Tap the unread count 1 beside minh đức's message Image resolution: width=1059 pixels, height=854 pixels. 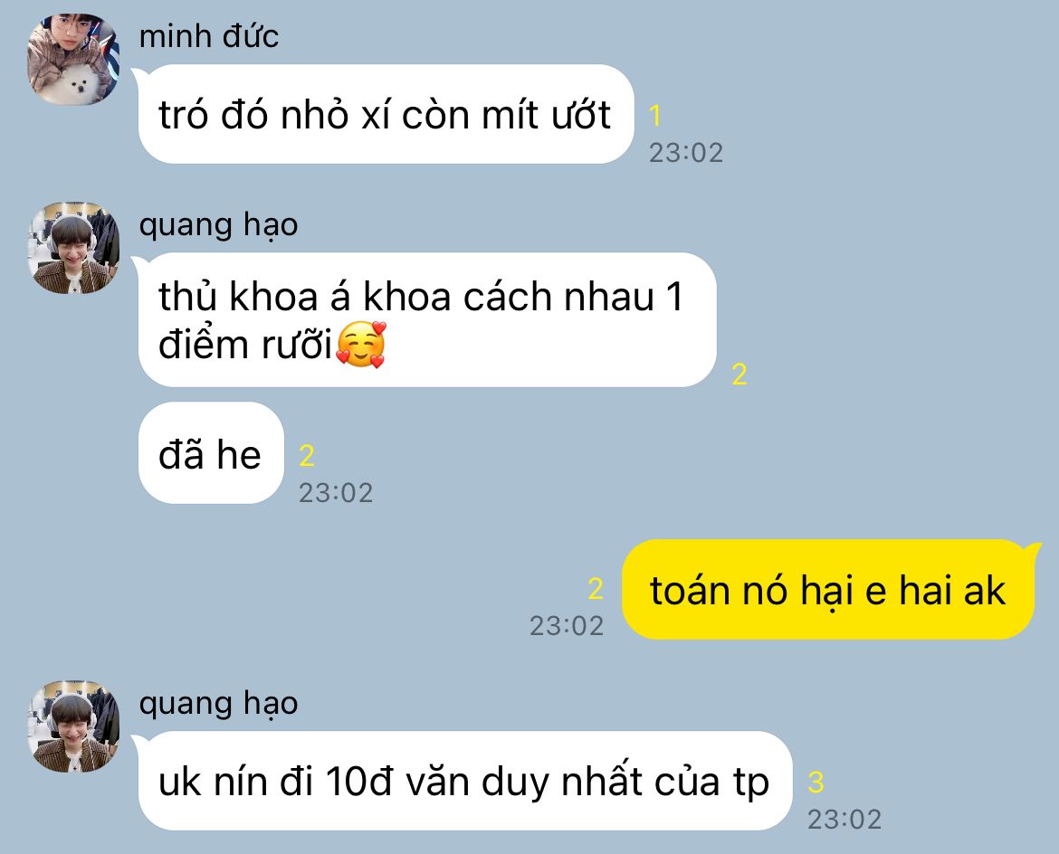coord(654,116)
